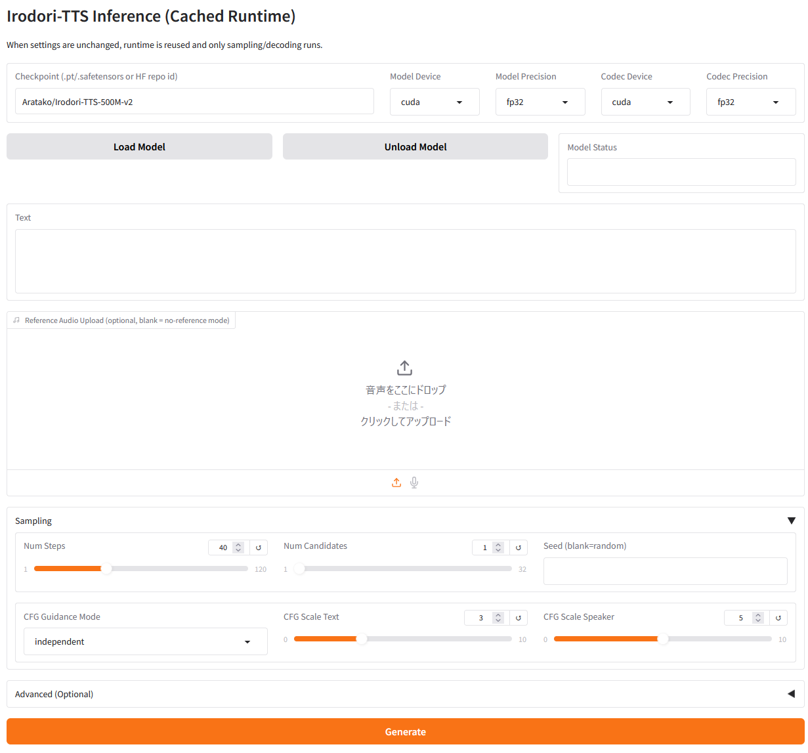Click the orange Generate button
Image resolution: width=808 pixels, height=753 pixels.
[405, 731]
